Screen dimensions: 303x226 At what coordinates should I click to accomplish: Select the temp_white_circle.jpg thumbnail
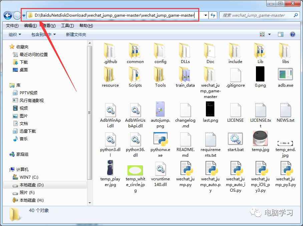(x=135, y=170)
